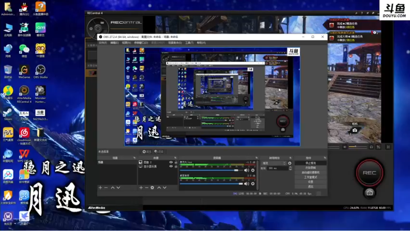Open source Filters button above scenes
This screenshot has width=410, height=231.
pos(159,151)
